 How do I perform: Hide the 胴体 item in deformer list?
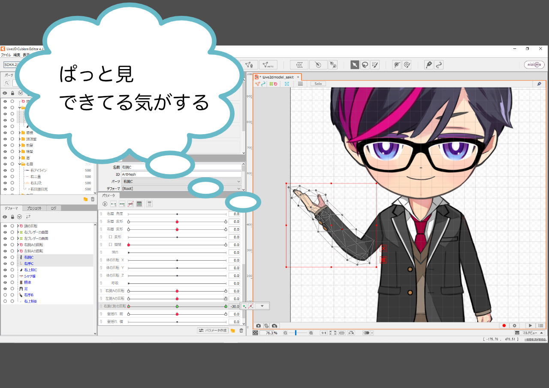click(x=5, y=283)
